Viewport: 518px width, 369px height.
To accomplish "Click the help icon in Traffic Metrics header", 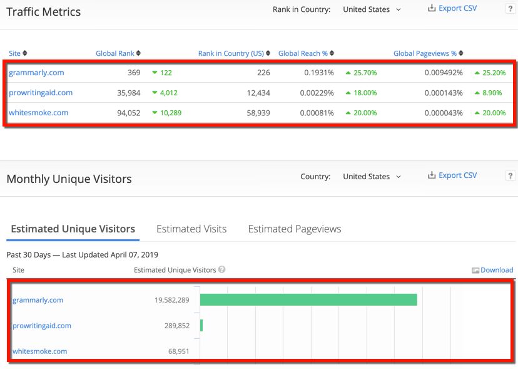I will 510,9.
